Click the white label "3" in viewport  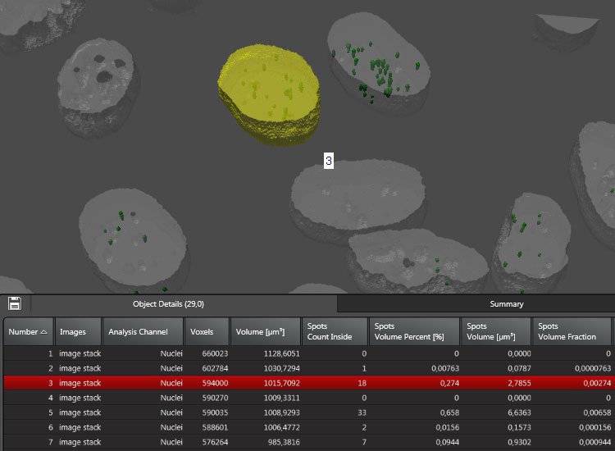coord(329,162)
